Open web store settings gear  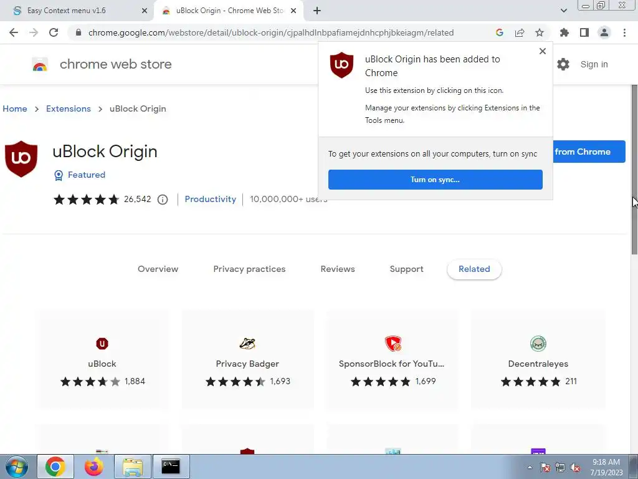[563, 64]
